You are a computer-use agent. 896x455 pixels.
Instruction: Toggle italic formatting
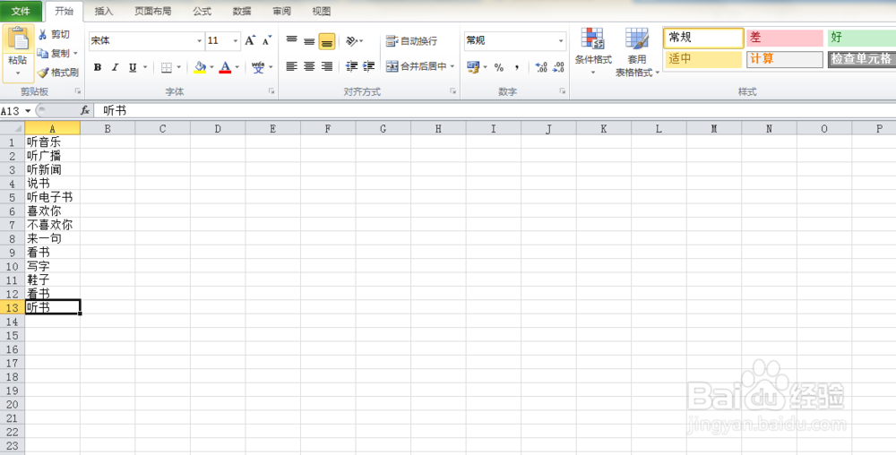click(115, 67)
